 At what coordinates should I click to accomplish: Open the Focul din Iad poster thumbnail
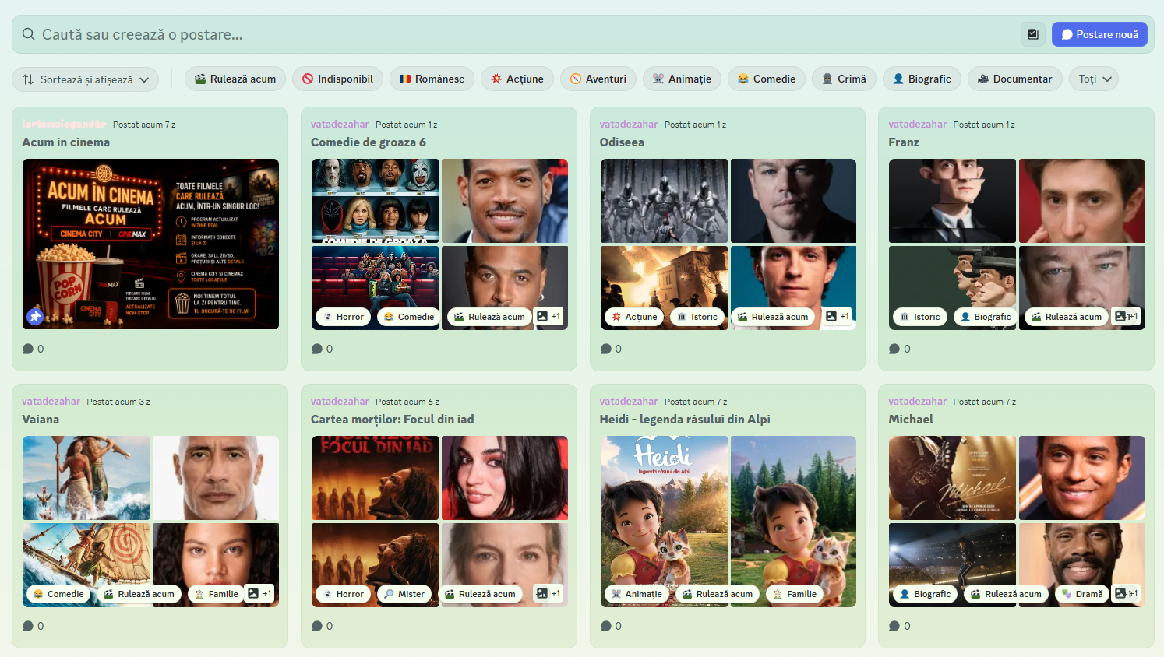coord(375,478)
